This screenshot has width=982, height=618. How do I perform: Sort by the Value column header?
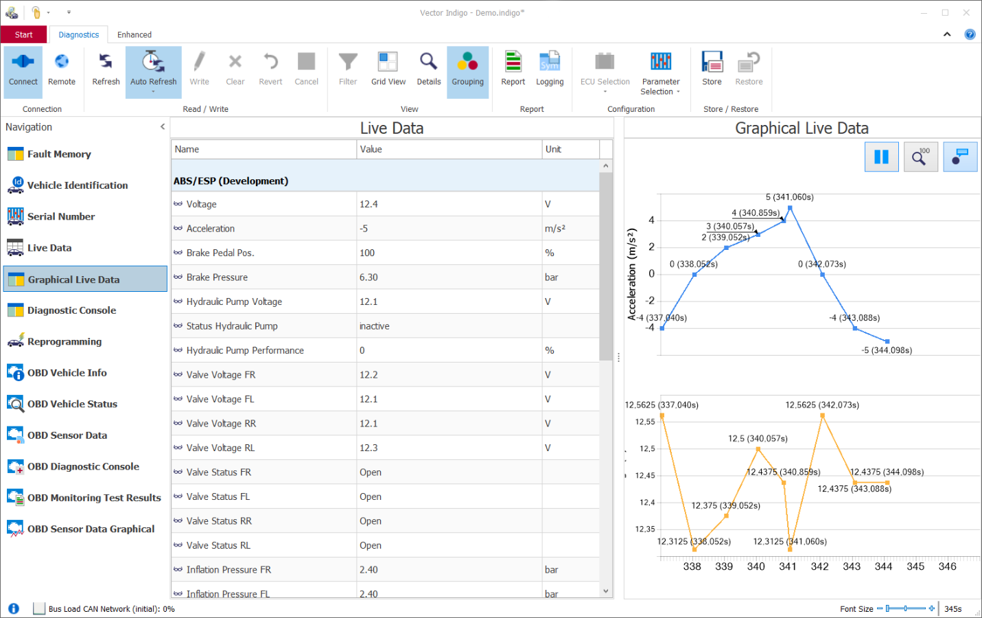[449, 149]
